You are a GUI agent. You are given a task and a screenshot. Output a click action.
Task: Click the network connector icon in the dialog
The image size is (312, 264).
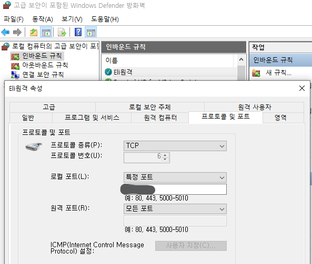(34, 146)
